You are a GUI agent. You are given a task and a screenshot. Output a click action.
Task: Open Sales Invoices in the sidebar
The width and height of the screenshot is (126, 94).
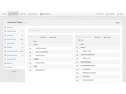[14, 39]
